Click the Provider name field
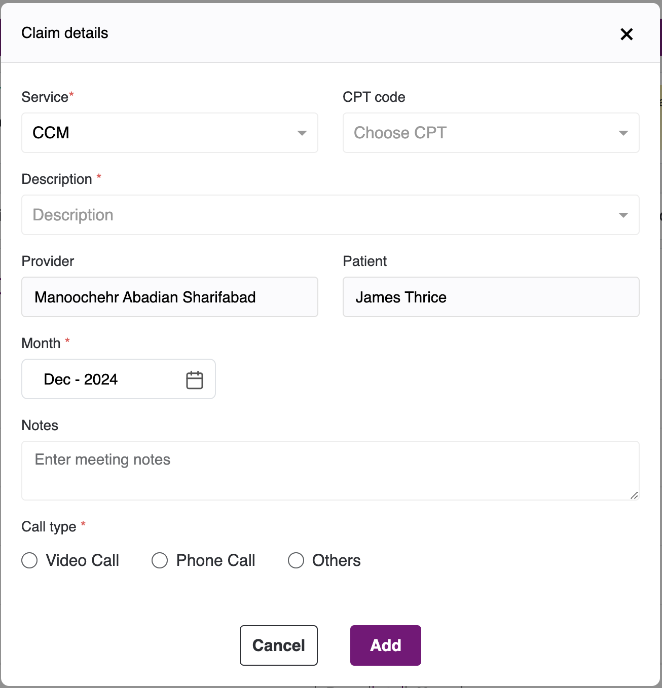Viewport: 662px width, 688px height. [169, 297]
